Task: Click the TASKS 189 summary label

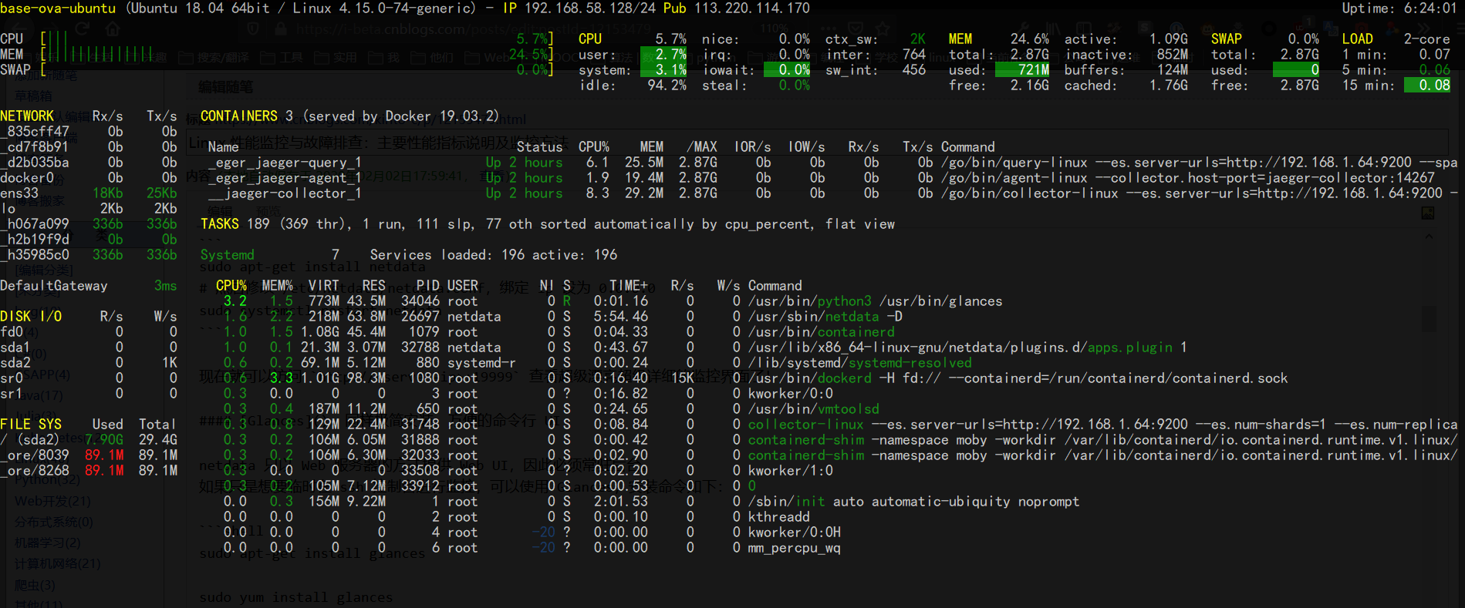Action: 235,224
